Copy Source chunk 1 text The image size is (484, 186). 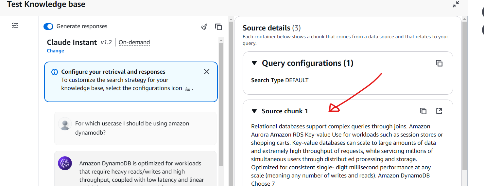click(423, 111)
